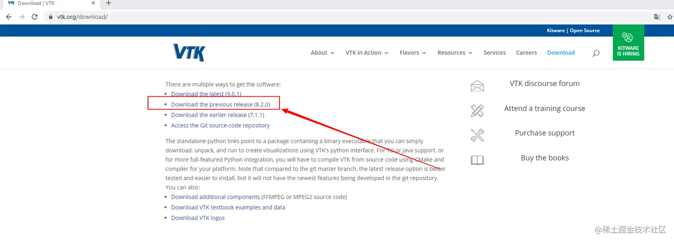Click the pencil-ruler icon beside training course

[x=477, y=111]
